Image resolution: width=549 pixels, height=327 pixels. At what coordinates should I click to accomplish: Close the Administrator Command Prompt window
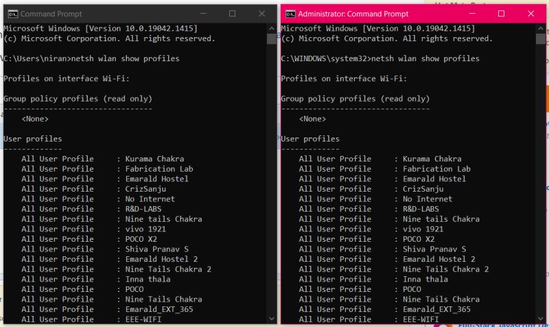(x=530, y=14)
